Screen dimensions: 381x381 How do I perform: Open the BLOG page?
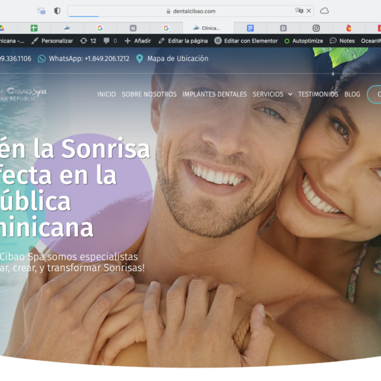[x=352, y=94]
